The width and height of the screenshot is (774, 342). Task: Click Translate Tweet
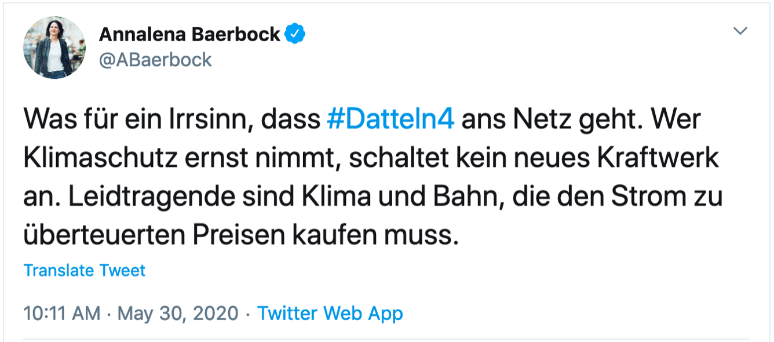coord(85,270)
